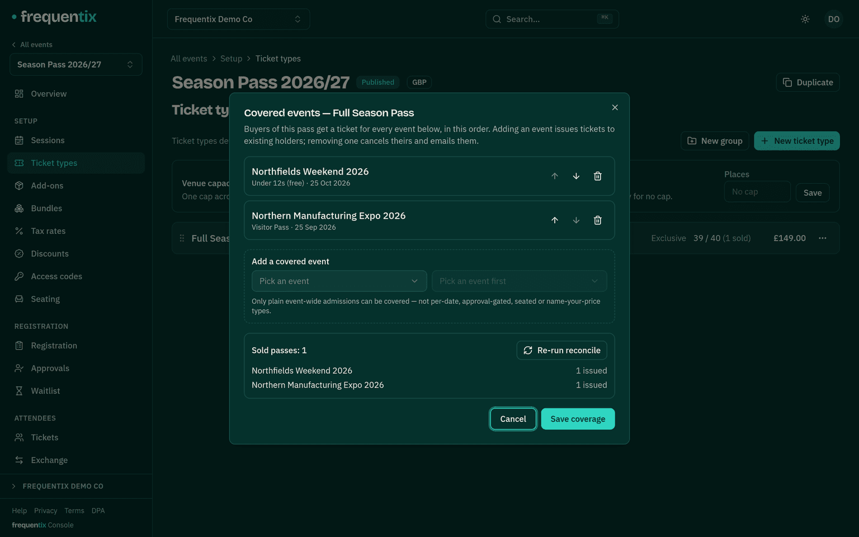Focus the Search field

coord(552,19)
